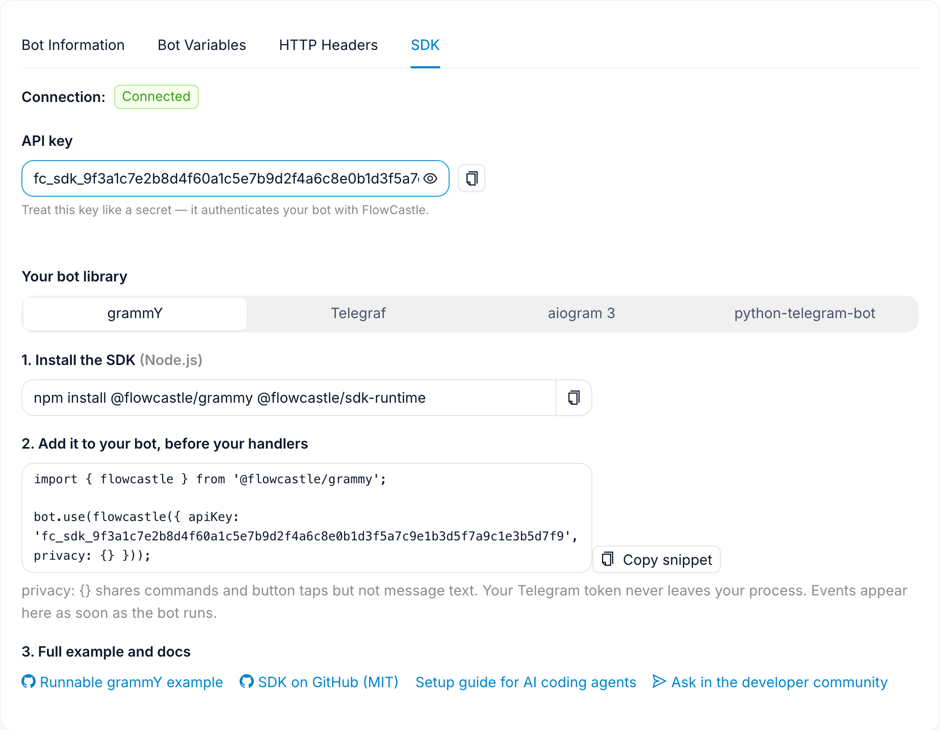The width and height of the screenshot is (940, 730).
Task: Go to the HTTP Headers tab
Action: coord(328,45)
